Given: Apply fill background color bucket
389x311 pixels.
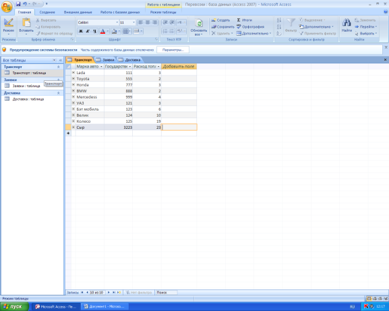Looking at the screenshot, I should tap(114, 31).
